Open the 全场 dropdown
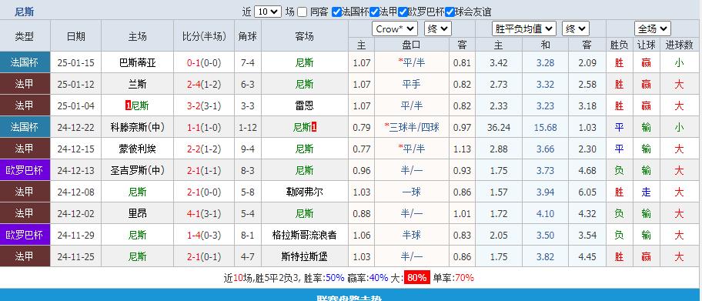The width and height of the screenshot is (702, 301). [x=652, y=29]
